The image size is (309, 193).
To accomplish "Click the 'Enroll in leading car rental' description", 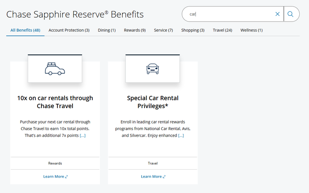I will [153, 129].
